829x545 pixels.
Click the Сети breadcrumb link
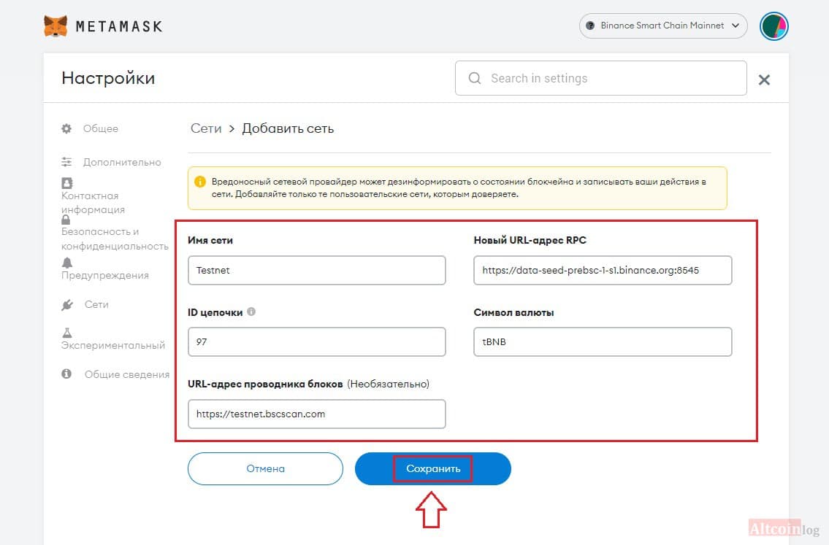pos(206,128)
